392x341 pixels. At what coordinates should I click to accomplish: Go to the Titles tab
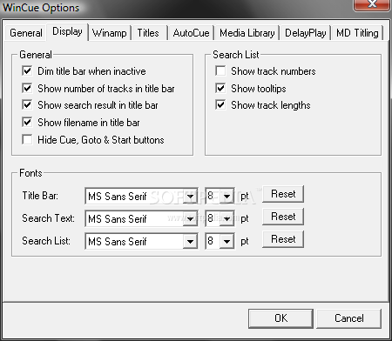pyautogui.click(x=148, y=33)
